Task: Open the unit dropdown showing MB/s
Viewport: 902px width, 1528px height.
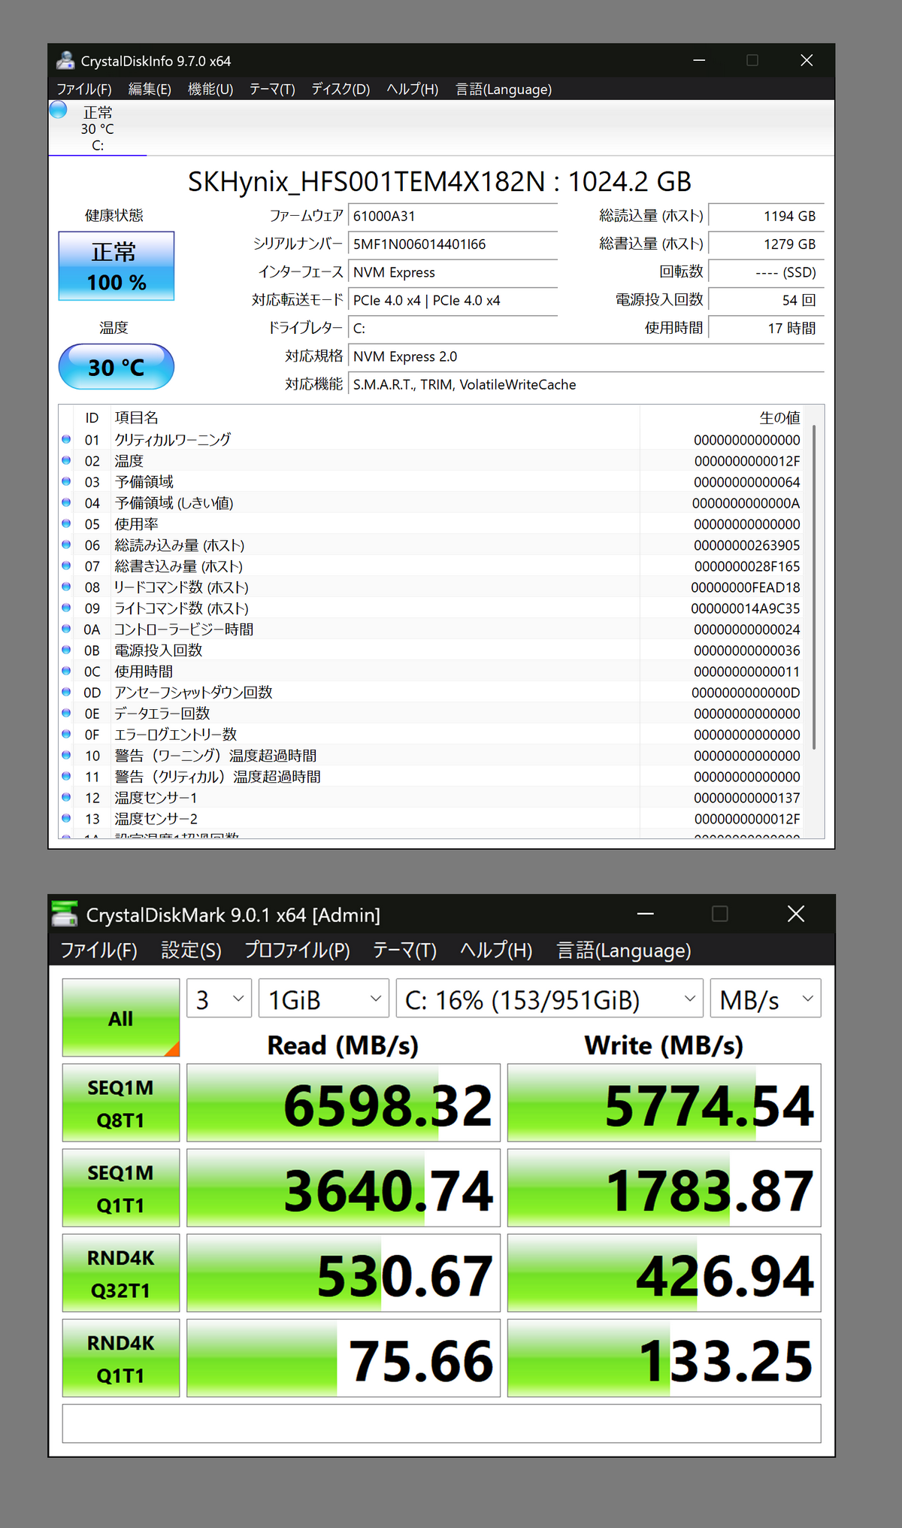Action: 766,999
